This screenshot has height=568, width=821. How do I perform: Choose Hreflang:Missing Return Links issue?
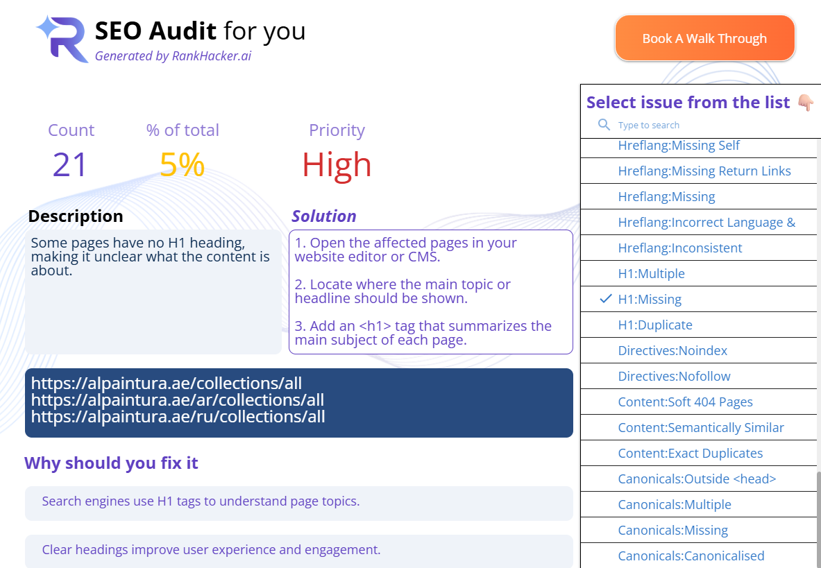pos(704,171)
